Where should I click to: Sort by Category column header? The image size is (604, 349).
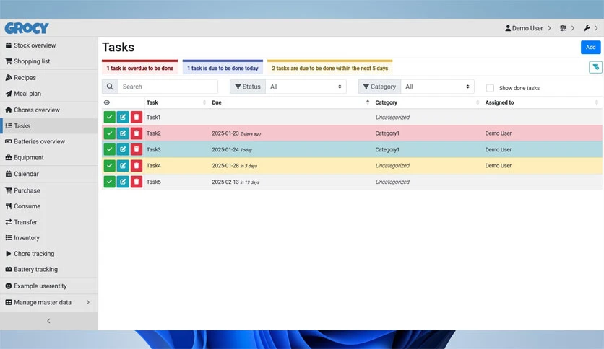[x=427, y=102]
